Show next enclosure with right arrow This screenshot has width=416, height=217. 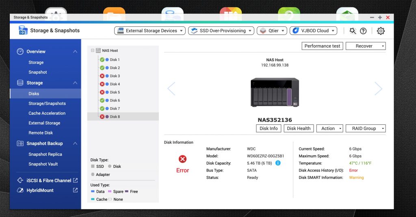378,89
